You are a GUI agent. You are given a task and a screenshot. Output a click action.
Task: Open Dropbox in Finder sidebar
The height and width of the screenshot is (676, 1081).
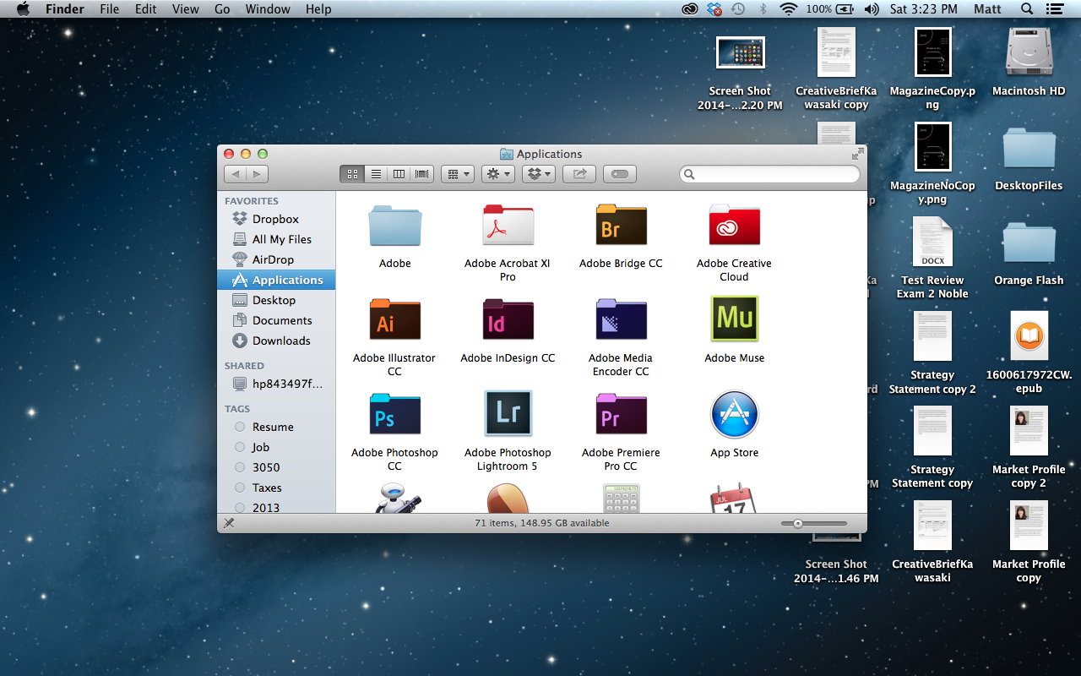click(276, 219)
